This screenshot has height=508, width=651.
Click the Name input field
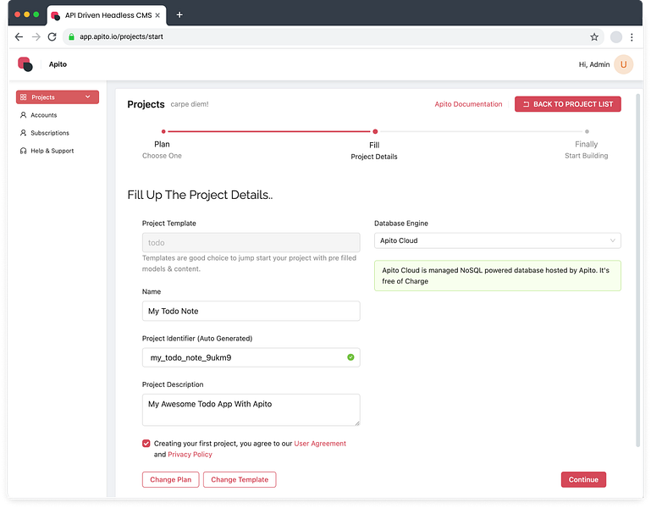[x=251, y=311]
